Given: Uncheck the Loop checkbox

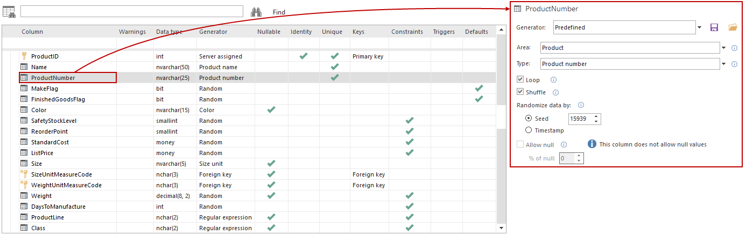Looking at the screenshot, I should pyautogui.click(x=520, y=80).
